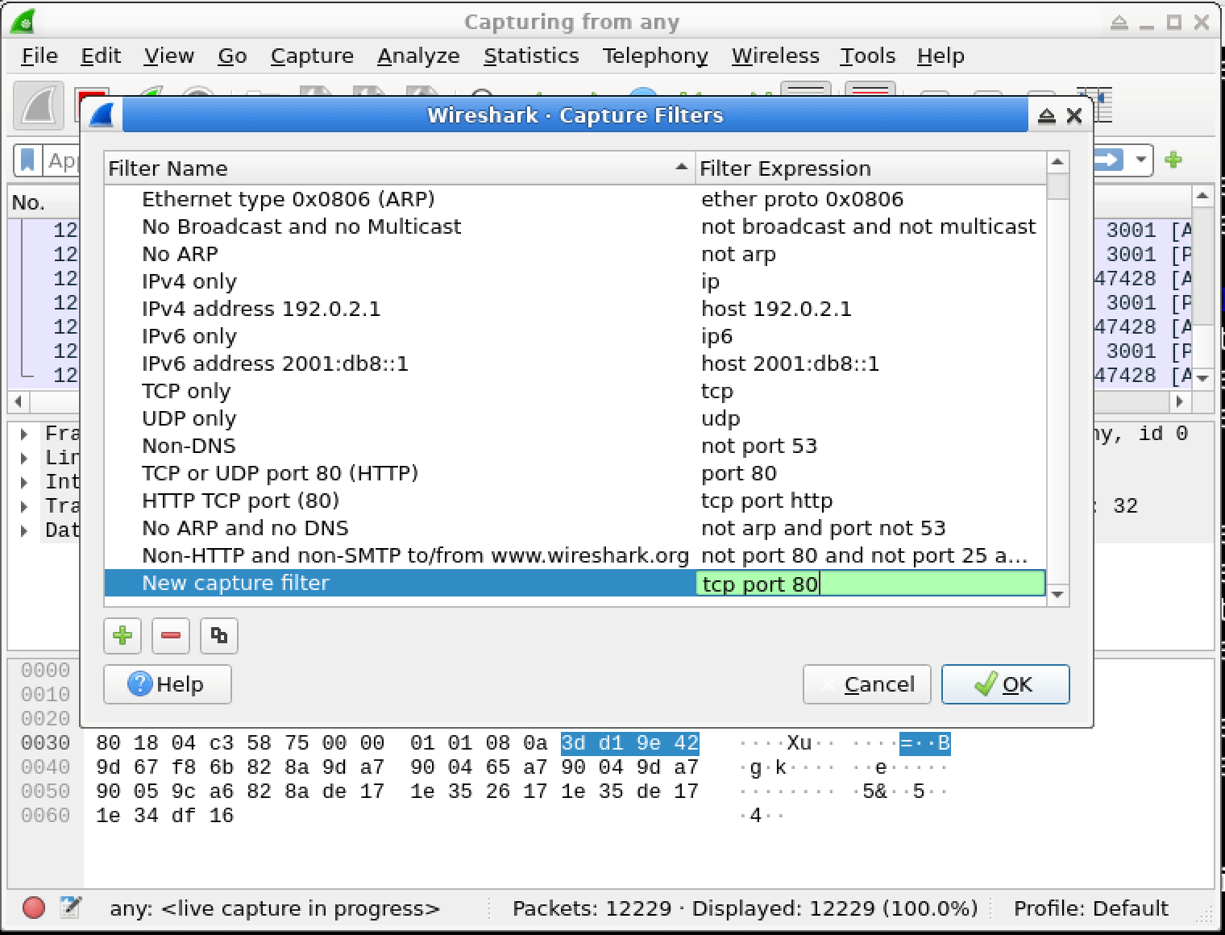Expand the Data row disclosure triangle
This screenshot has width=1225, height=935.
pos(24,531)
